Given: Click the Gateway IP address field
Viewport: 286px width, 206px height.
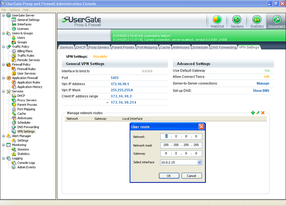Looking at the screenshot, I should point(181,153).
